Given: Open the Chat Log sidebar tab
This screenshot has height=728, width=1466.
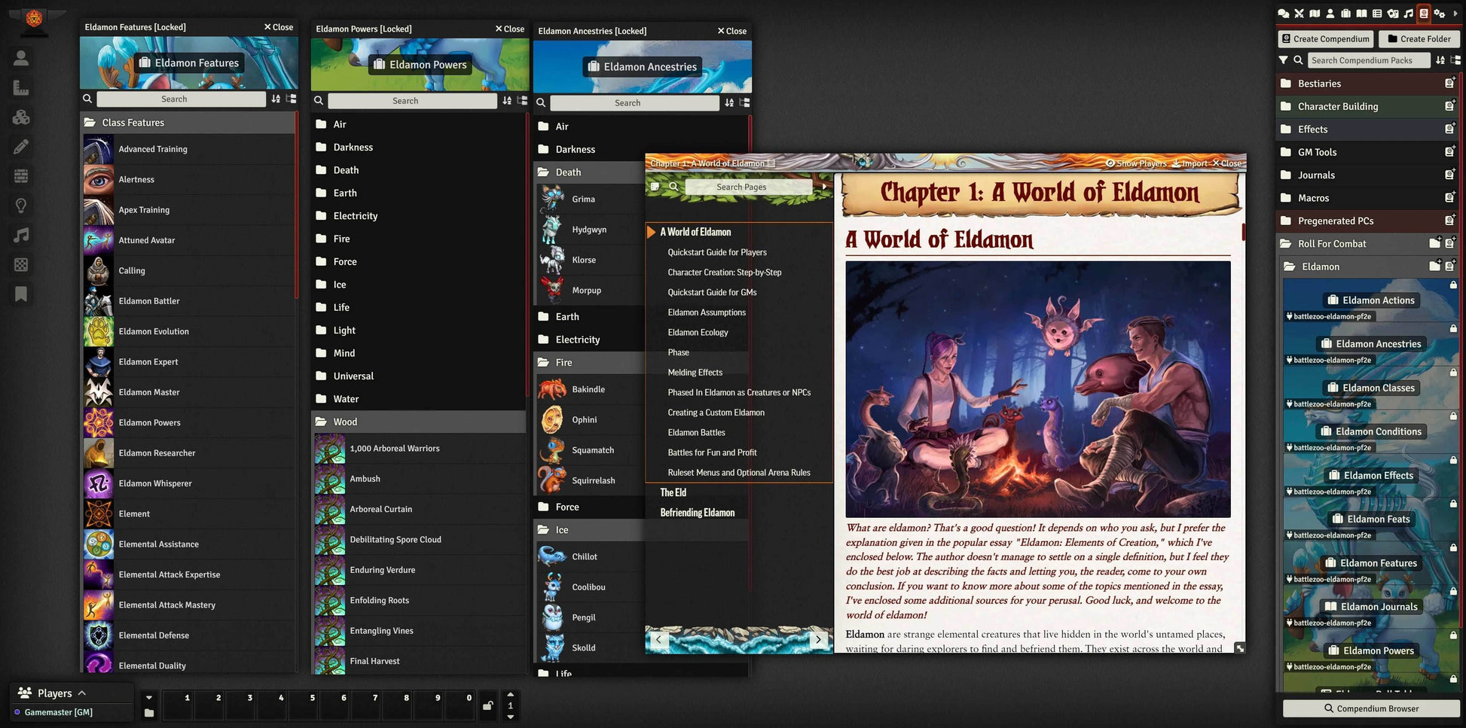Looking at the screenshot, I should 1285,14.
